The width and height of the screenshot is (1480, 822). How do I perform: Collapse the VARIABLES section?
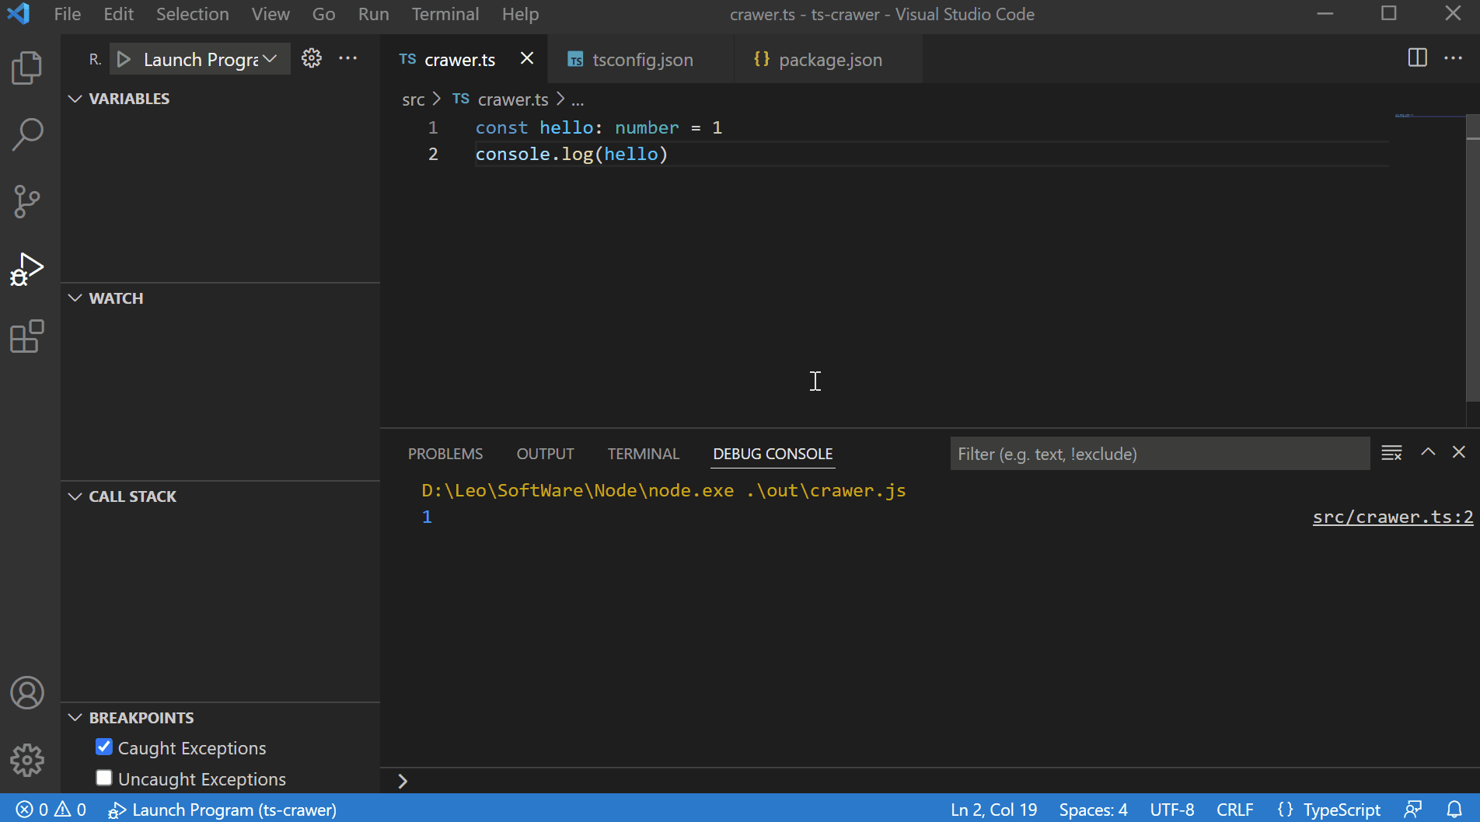[x=75, y=99]
